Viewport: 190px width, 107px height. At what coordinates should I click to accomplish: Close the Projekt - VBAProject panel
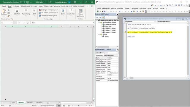coord(118,15)
